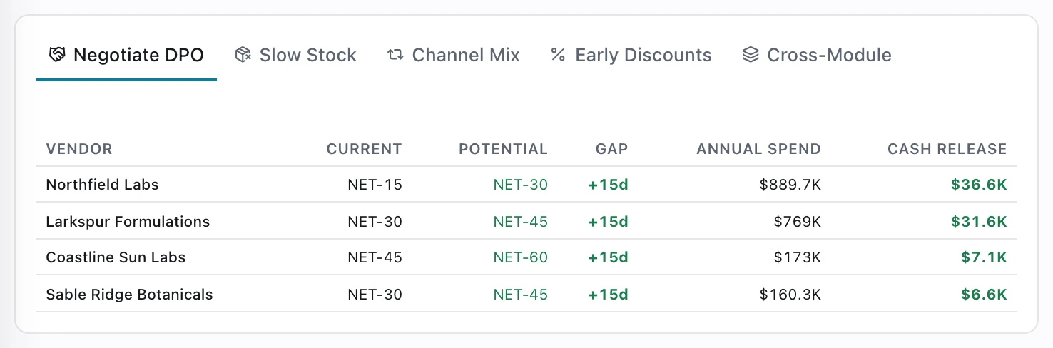Click the $6.6K cash release value
The height and width of the screenshot is (348, 1053).
point(984,294)
